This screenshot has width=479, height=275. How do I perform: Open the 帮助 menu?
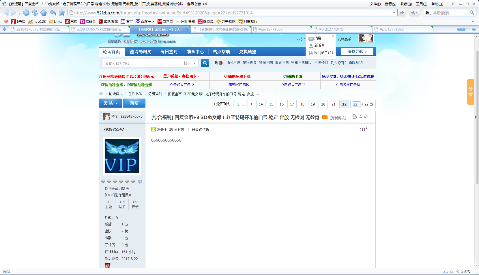[437, 4]
